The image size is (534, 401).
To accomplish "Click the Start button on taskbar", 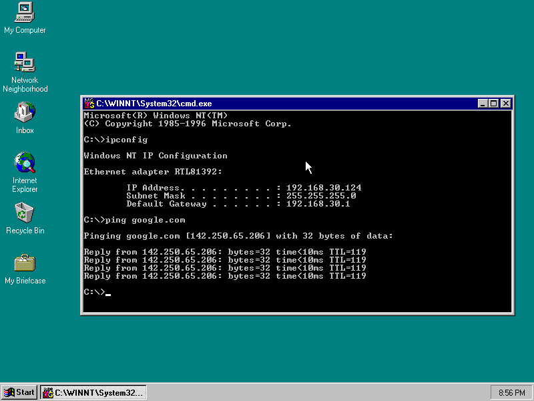I will (x=19, y=392).
